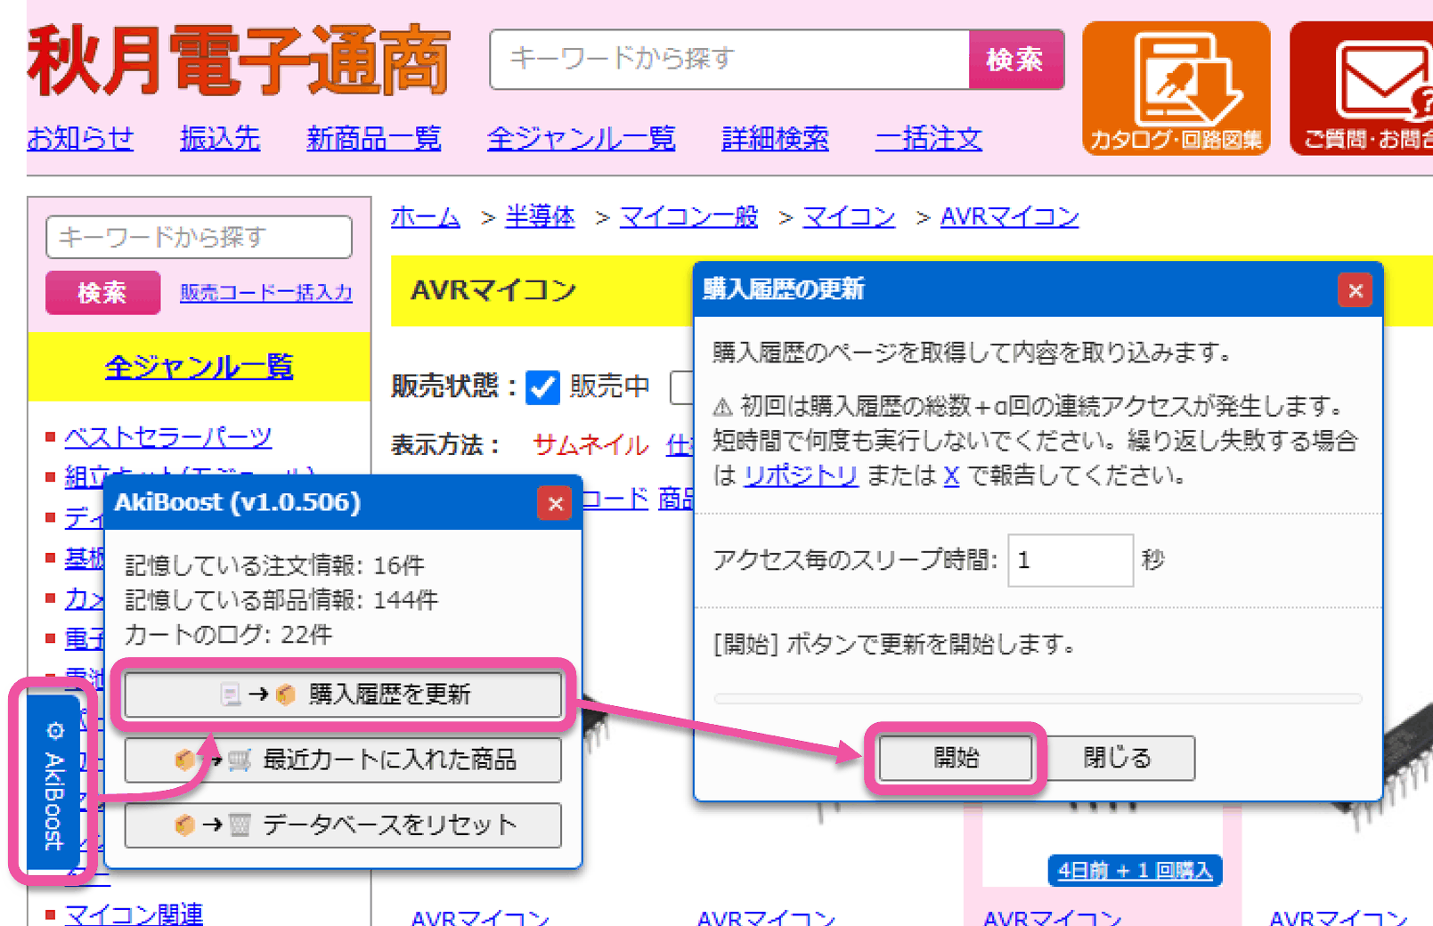Open the ベストセラーパーツ sidebar link
Image resolution: width=1433 pixels, height=926 pixels.
click(168, 437)
